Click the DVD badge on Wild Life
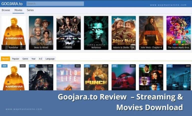 pos(59,66)
